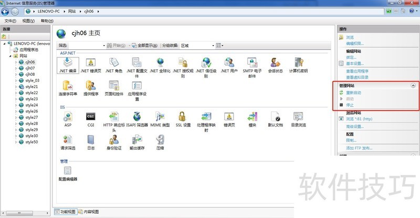This screenshot has height=218, width=420.
Task: Open the .NET 配置文件 feature
Action: pos(137,68)
